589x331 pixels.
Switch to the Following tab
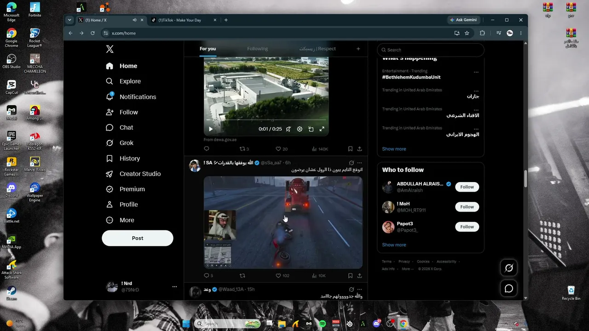point(257,49)
